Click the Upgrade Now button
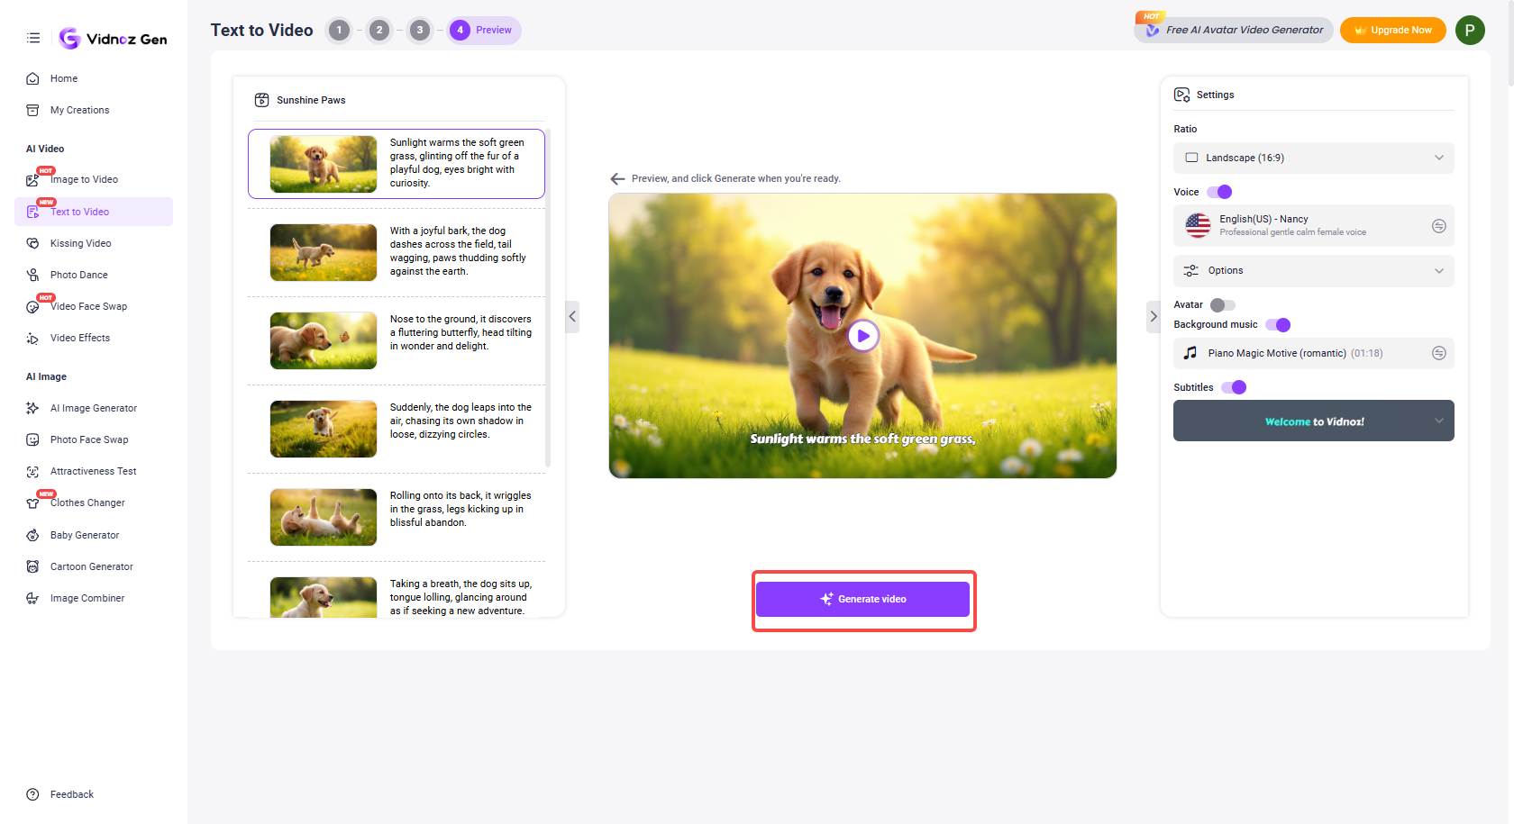The image size is (1514, 824). 1393,30
